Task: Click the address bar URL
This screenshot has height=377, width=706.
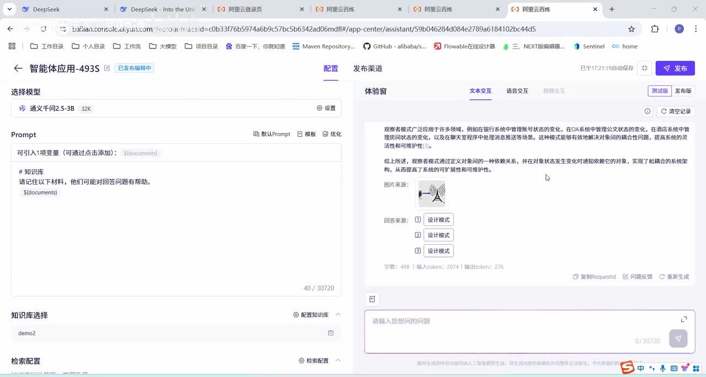Action: coord(303,29)
